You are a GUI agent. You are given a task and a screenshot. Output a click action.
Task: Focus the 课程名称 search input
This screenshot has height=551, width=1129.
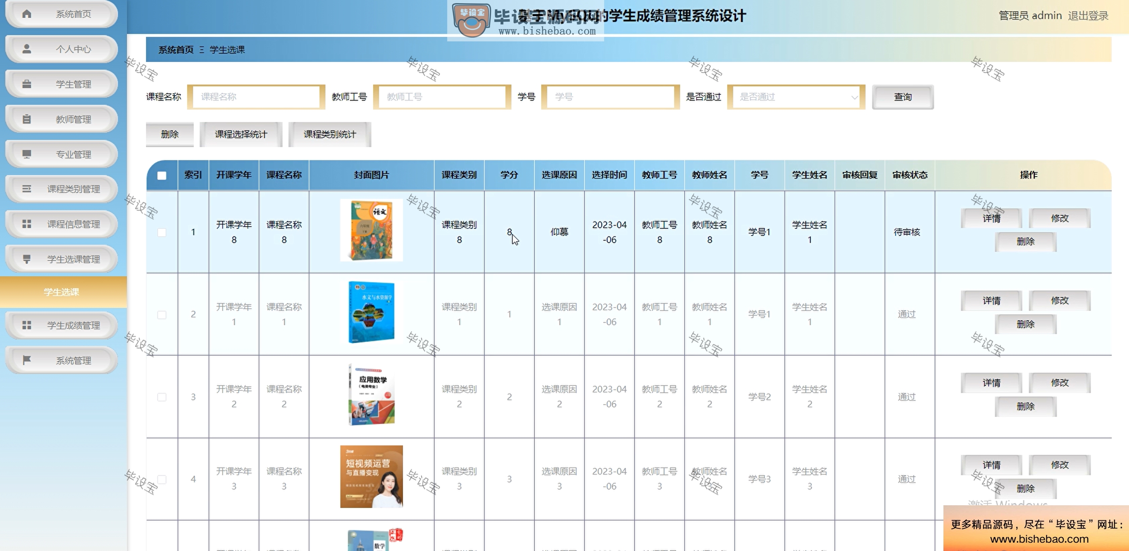point(256,97)
